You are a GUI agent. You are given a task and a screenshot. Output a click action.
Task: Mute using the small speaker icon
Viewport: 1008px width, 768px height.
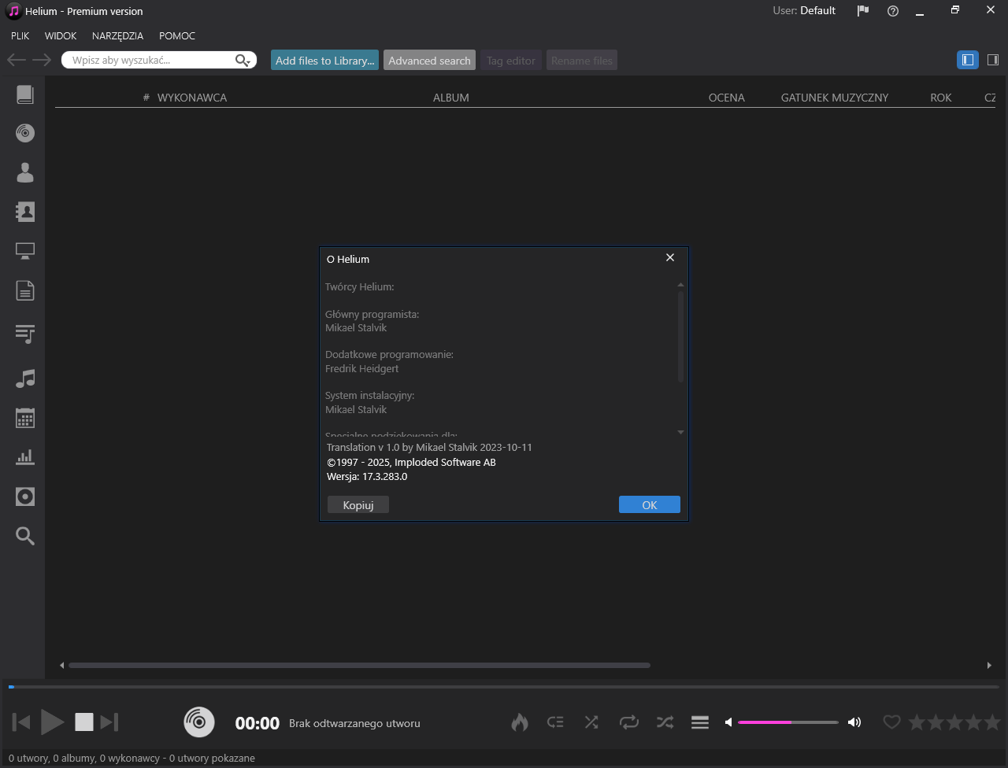tap(728, 722)
